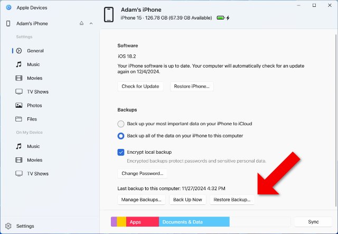The image size is (338, 234).
Task: Click the Files folder icon in sidebar
Action: (x=19, y=119)
